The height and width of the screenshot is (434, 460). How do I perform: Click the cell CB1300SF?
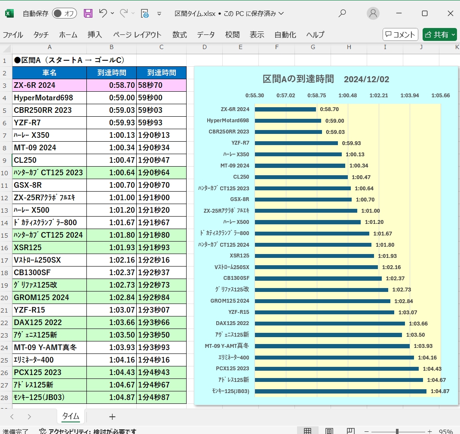click(49, 273)
